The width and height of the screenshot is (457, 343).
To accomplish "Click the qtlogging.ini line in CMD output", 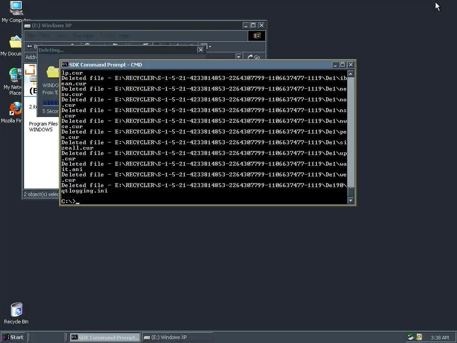I will (x=84, y=191).
